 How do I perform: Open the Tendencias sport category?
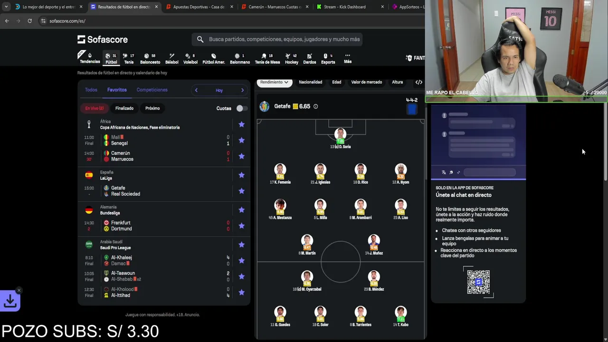[x=90, y=58]
